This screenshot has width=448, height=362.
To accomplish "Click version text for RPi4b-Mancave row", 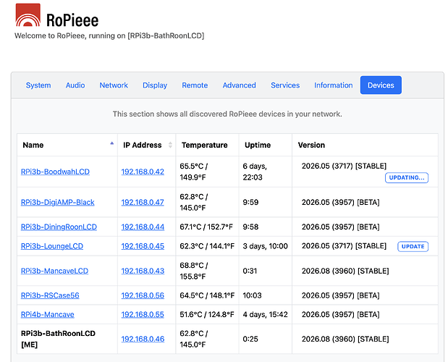I will [x=341, y=314].
